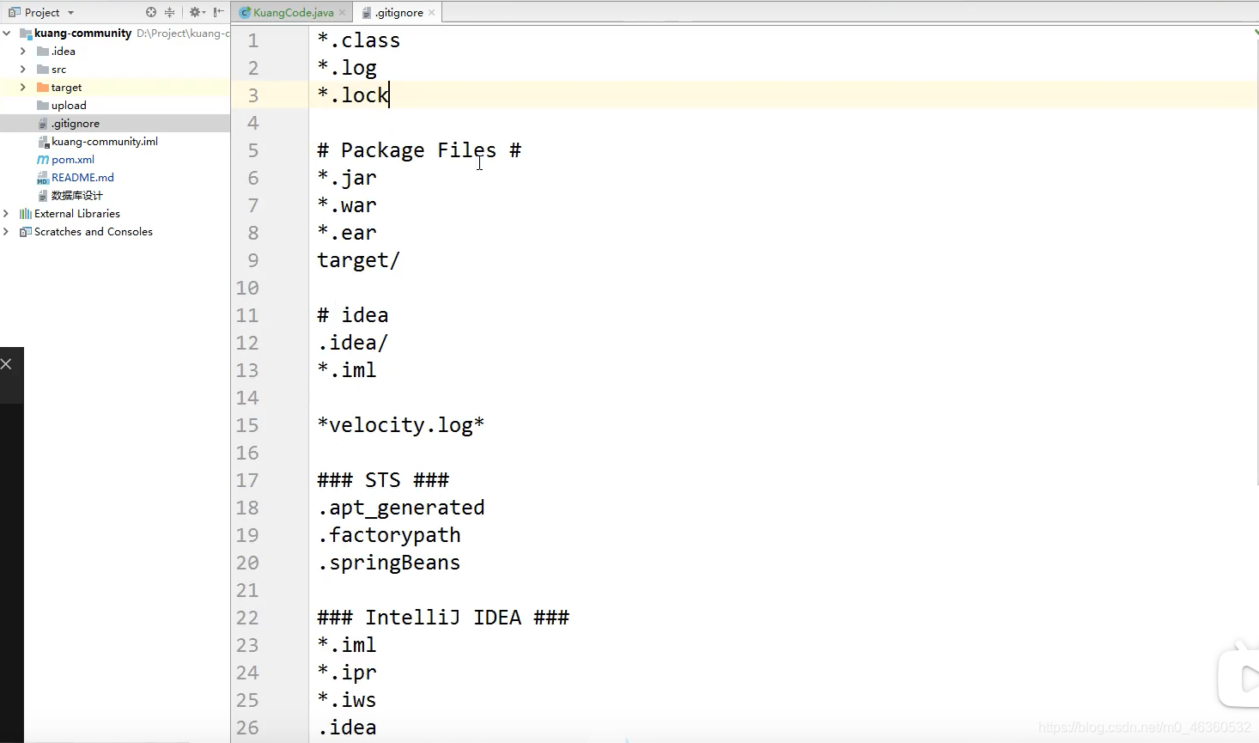Select the kuang-community project root

coord(82,33)
